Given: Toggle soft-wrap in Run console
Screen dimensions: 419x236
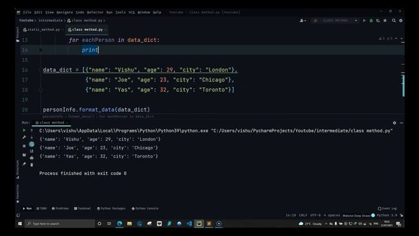Looking at the screenshot, I should (31, 144).
